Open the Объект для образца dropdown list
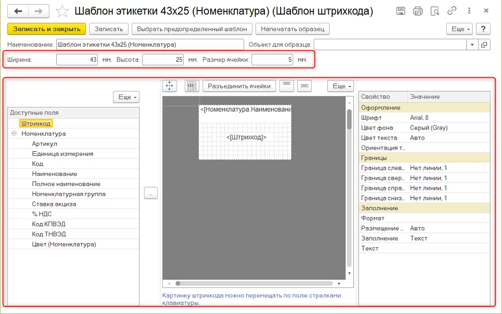 tap(472, 45)
